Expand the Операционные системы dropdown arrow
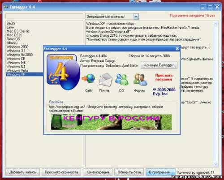 click(x=136, y=17)
